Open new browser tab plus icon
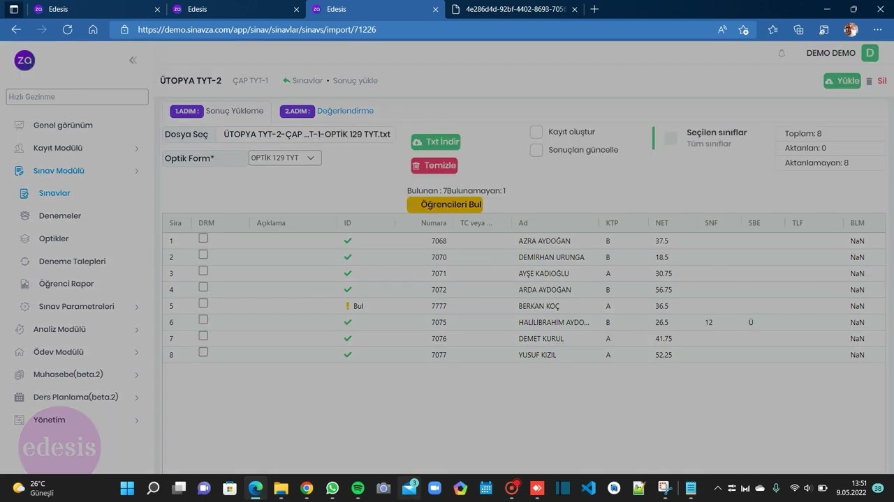 594,9
